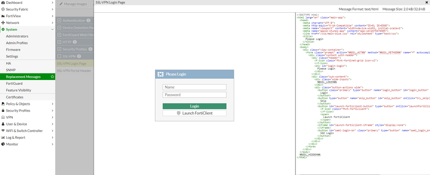
Task: Expand the HTTP messages group
Action: tap(59, 42)
